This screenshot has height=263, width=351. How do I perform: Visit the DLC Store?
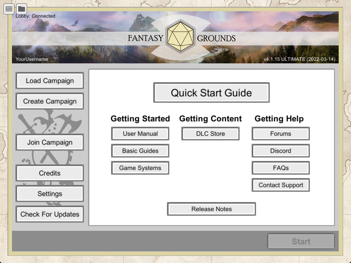(x=210, y=134)
